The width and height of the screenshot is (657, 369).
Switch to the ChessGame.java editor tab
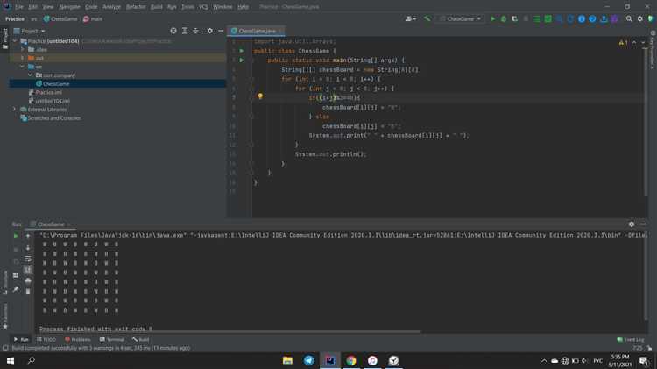tap(256, 31)
